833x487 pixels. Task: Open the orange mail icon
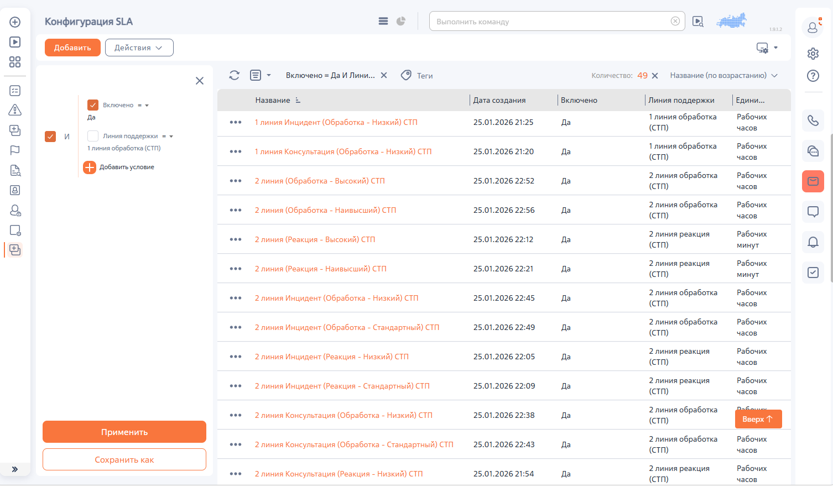click(813, 181)
